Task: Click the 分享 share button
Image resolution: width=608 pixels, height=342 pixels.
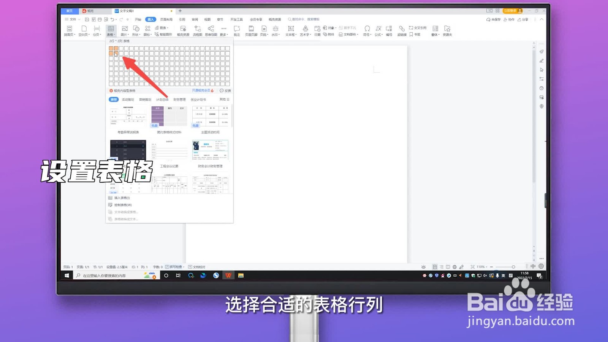Action: pos(523,19)
